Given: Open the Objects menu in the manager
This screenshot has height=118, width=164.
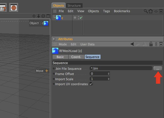Looking at the screenshot, I should pyautogui.click(x=93, y=11).
